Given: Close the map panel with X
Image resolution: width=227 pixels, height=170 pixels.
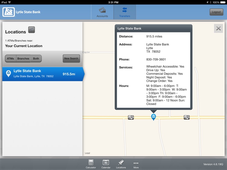Looking at the screenshot, I should tap(218, 28).
